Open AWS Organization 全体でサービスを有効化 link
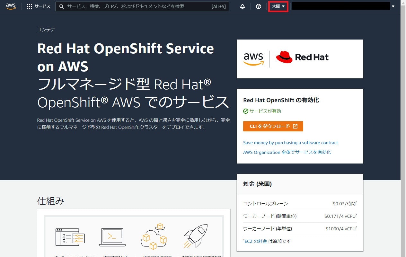Image resolution: width=406 pixels, height=257 pixels. [x=287, y=152]
